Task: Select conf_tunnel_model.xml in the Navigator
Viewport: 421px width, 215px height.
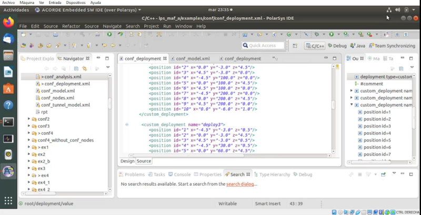Action: 65,105
